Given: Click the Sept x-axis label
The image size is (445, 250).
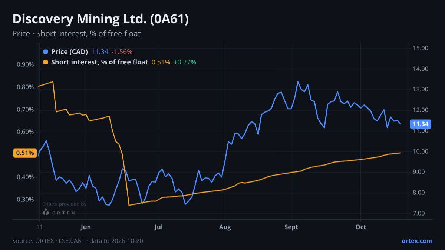Looking at the screenshot, I should pos(291,227).
